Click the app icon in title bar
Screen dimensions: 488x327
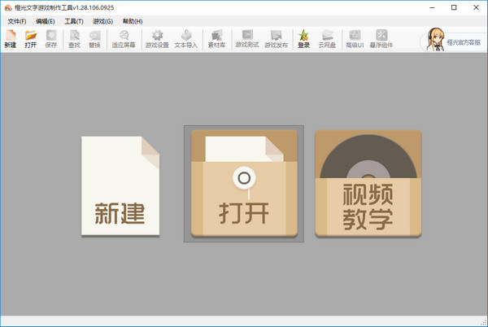[x=8, y=7]
